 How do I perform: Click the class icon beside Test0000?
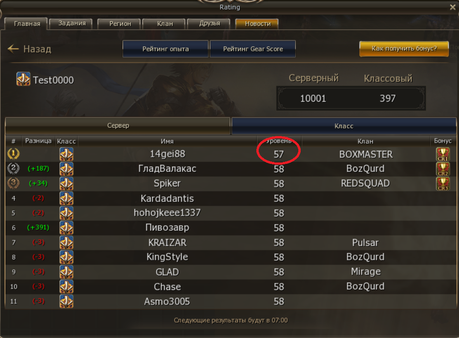[x=24, y=79]
